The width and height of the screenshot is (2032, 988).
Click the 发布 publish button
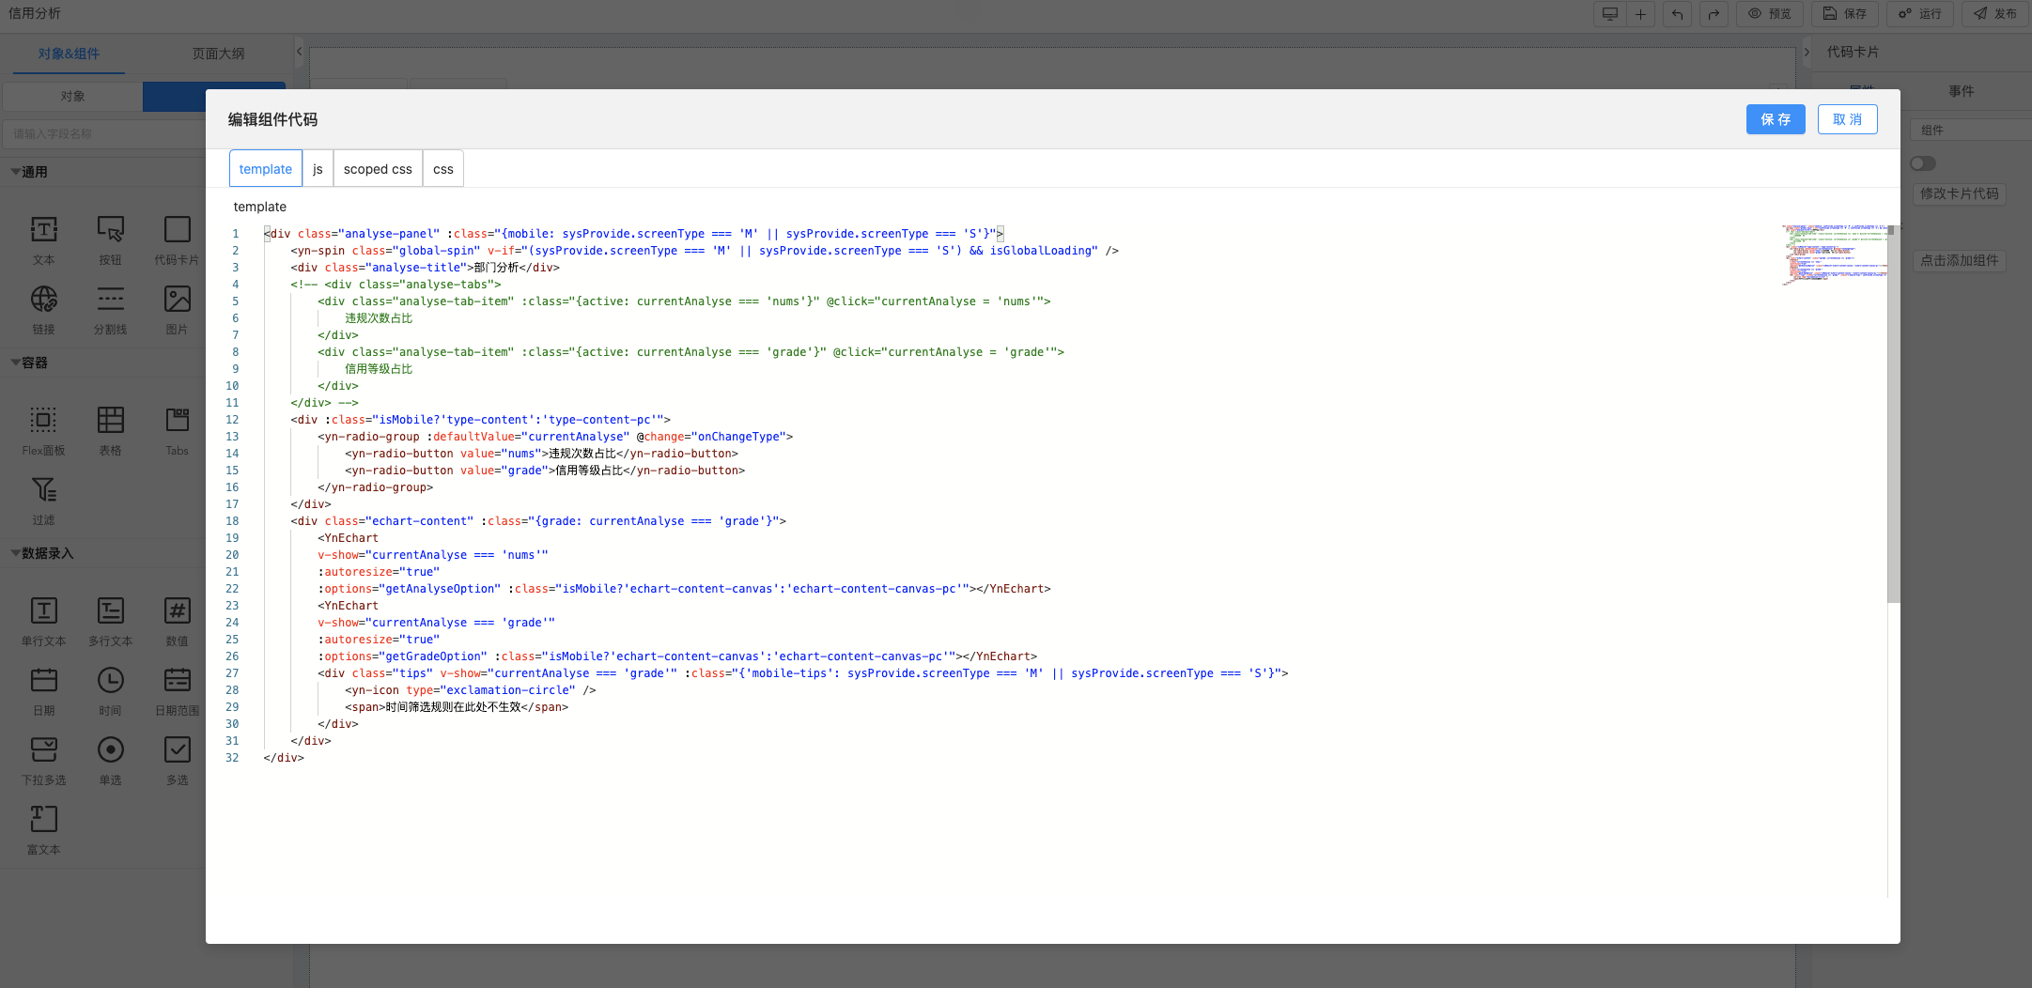(x=1995, y=14)
